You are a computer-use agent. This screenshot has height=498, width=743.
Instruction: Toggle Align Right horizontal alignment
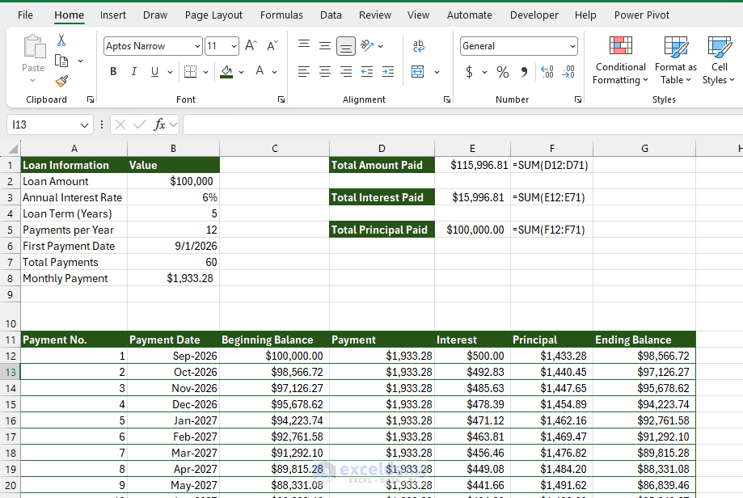tap(346, 72)
